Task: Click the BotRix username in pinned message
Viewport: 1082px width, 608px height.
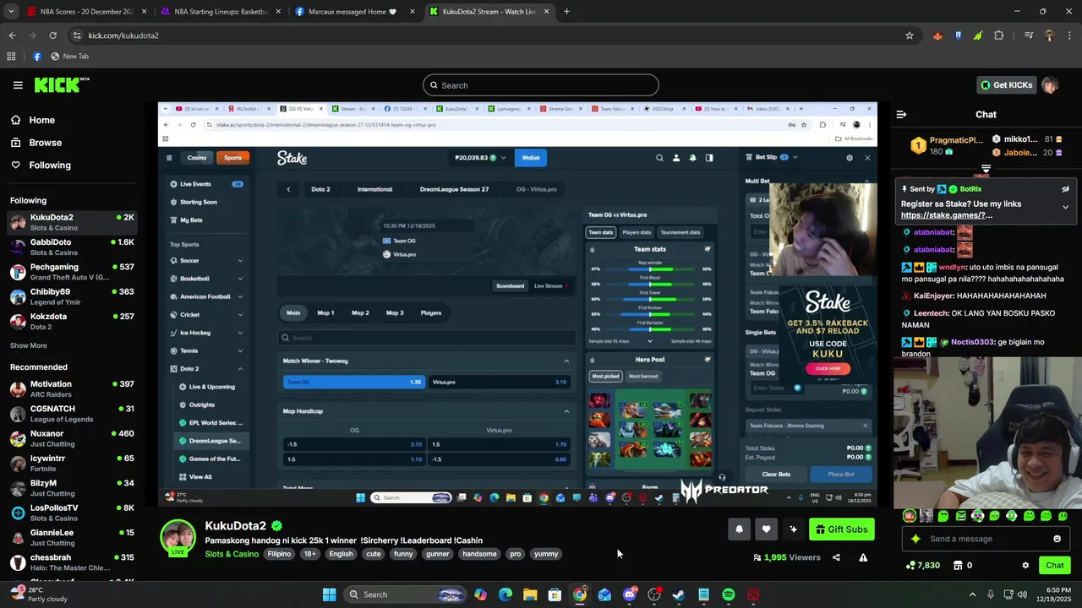Action: point(970,189)
